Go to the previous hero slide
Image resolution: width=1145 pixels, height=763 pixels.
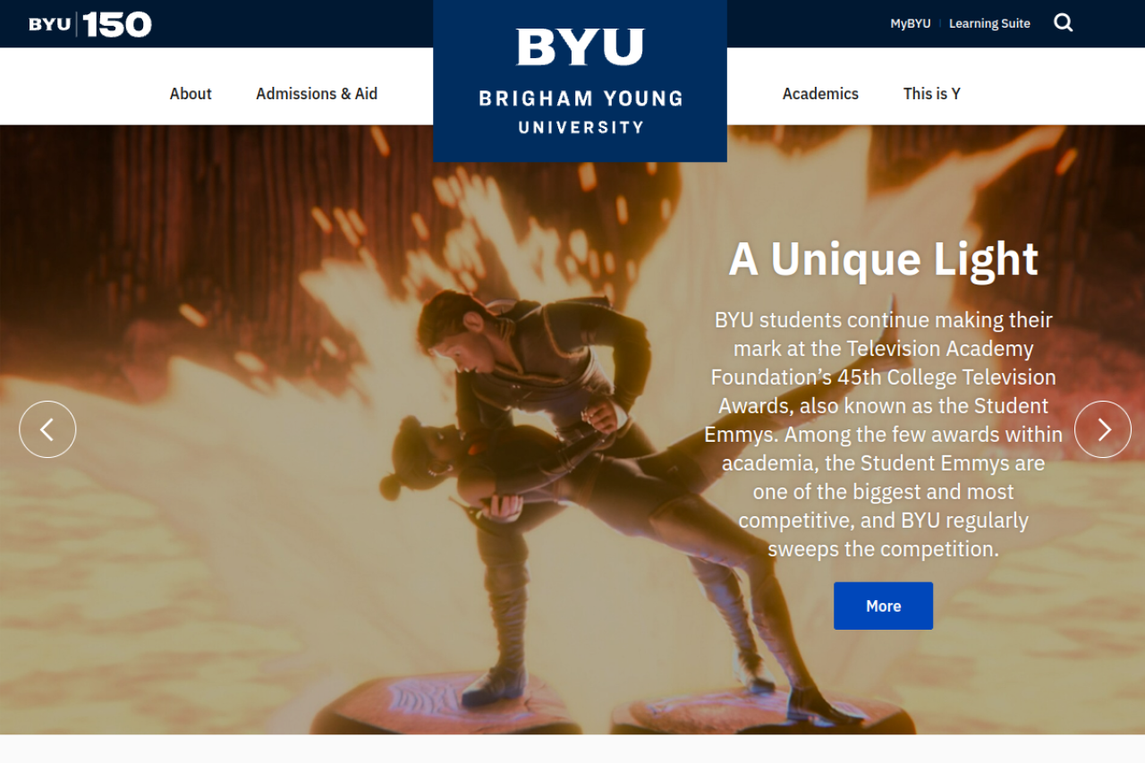(47, 429)
